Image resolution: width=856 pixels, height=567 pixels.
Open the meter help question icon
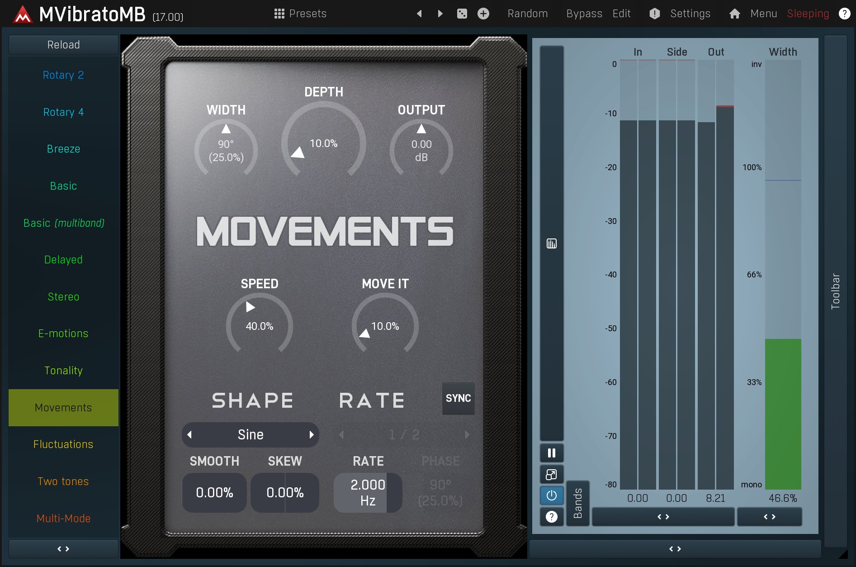pyautogui.click(x=551, y=516)
